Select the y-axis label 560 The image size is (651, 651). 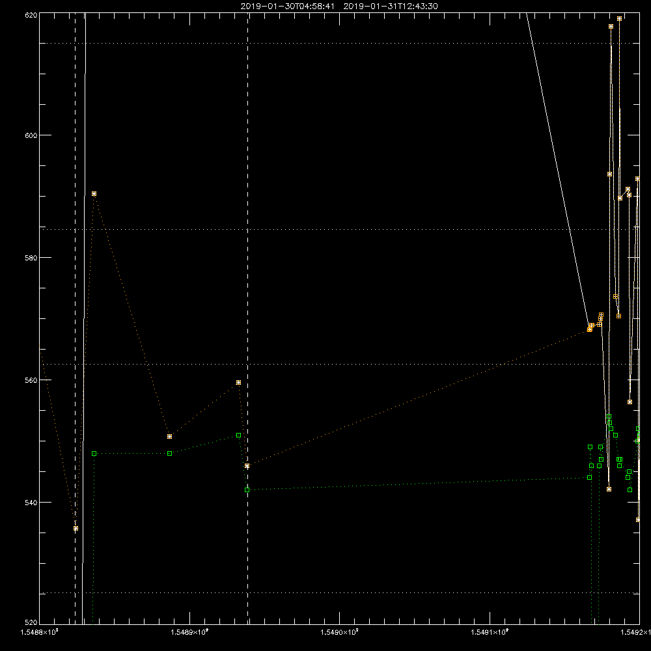[x=31, y=380]
